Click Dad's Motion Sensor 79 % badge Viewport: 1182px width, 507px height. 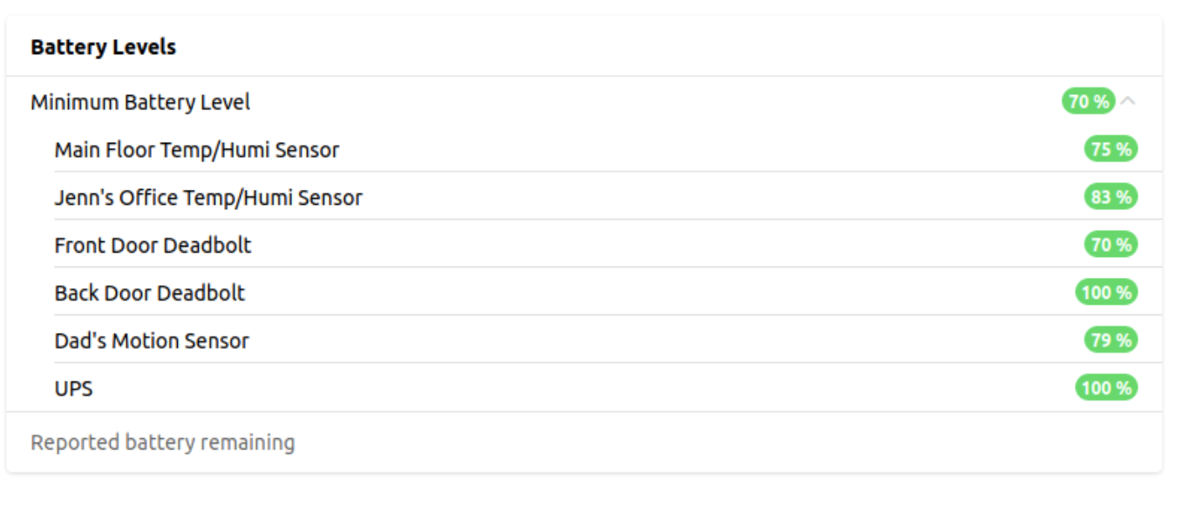[x=1111, y=340]
